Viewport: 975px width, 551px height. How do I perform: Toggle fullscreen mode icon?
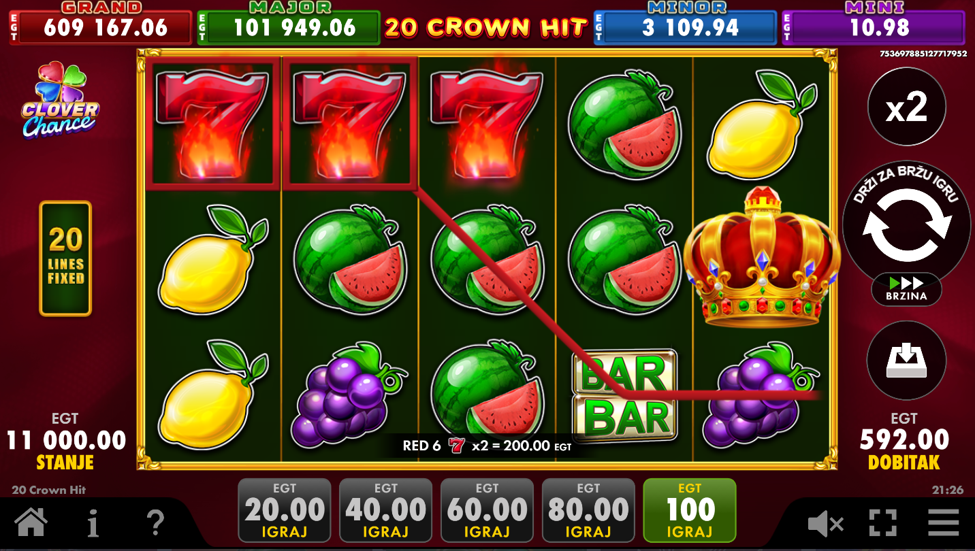[x=883, y=523]
